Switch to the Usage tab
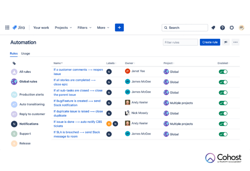This screenshot has height=171, width=250. coord(25,54)
